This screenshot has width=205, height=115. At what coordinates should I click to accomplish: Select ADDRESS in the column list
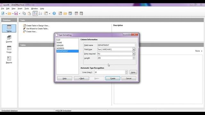[68, 48]
